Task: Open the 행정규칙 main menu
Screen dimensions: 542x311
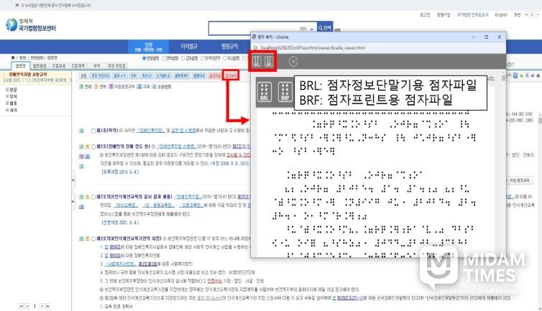Action: point(229,46)
